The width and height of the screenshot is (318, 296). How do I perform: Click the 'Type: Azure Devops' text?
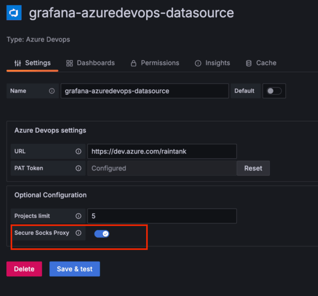pos(38,39)
